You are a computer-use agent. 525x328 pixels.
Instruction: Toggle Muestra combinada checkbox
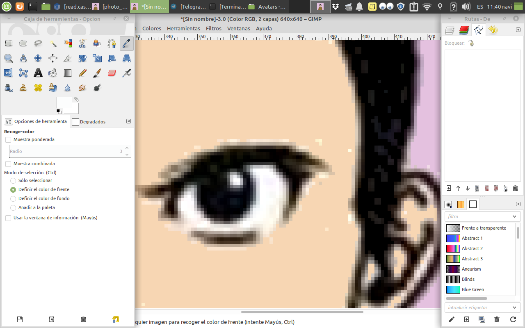pos(8,164)
